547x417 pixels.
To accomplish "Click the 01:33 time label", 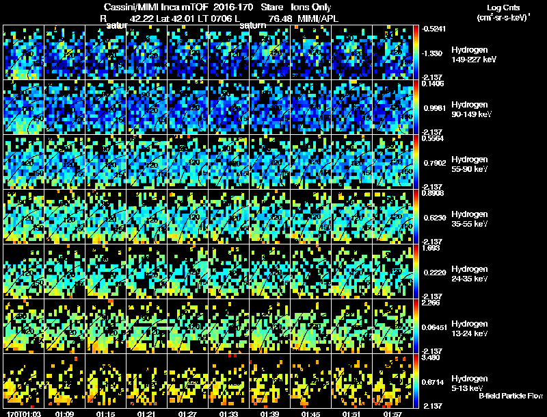I will coord(228,414).
